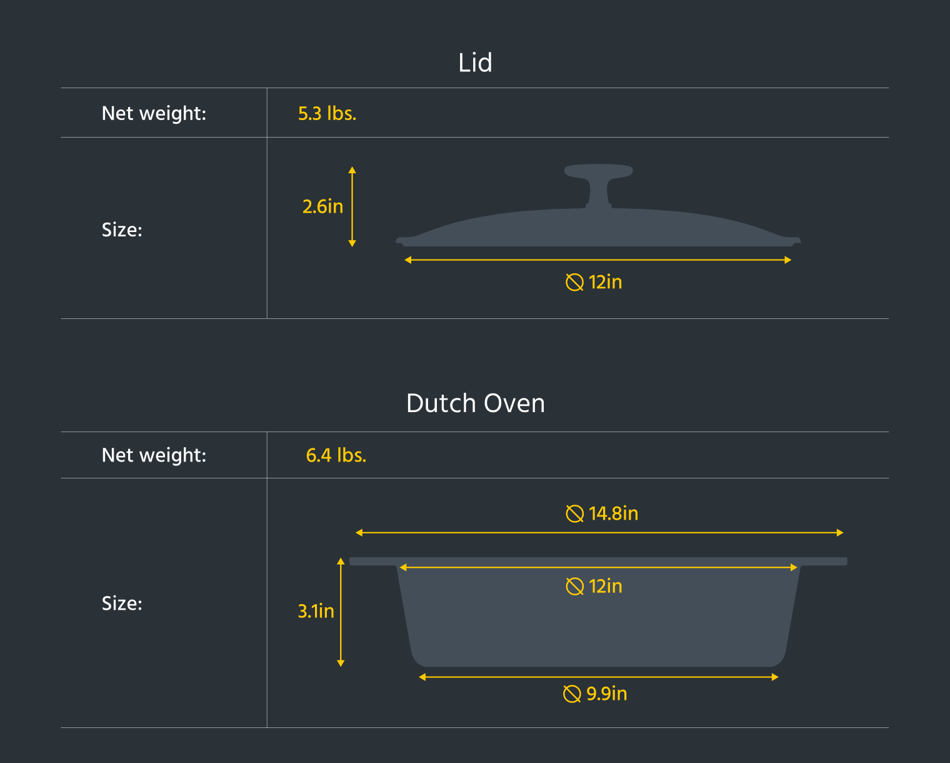
Task: Click the diameter symbol beside the lid's 12in
Action: pos(574,283)
